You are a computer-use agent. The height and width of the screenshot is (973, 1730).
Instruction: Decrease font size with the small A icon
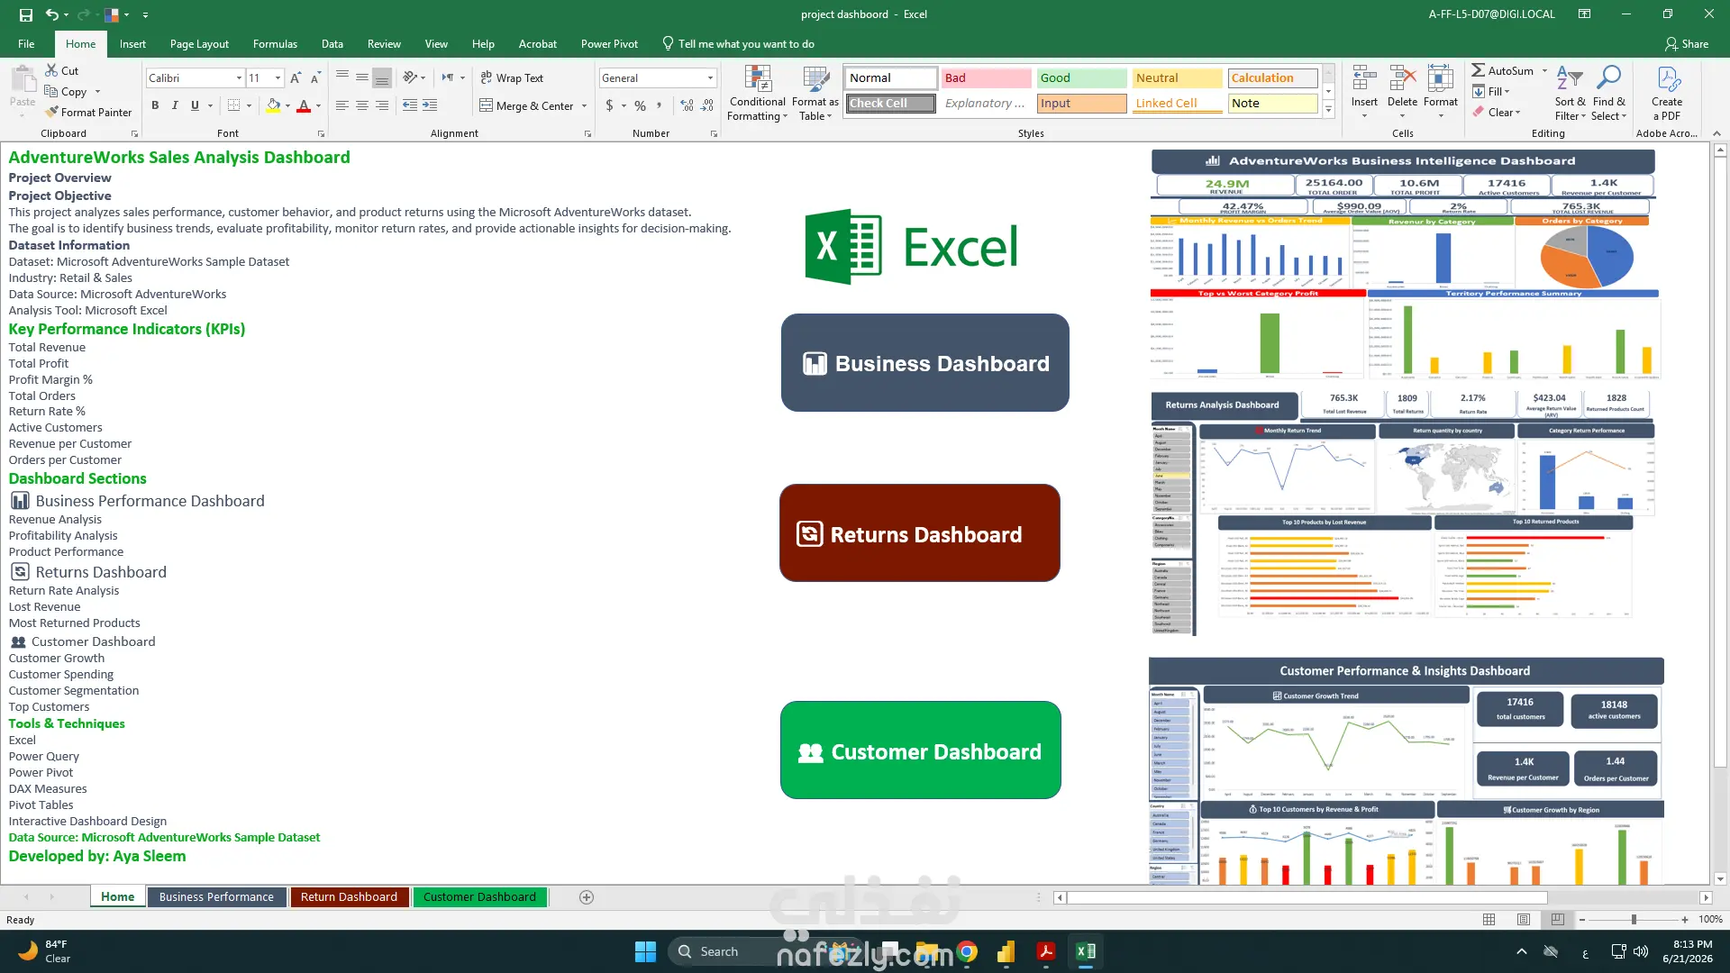315,78
